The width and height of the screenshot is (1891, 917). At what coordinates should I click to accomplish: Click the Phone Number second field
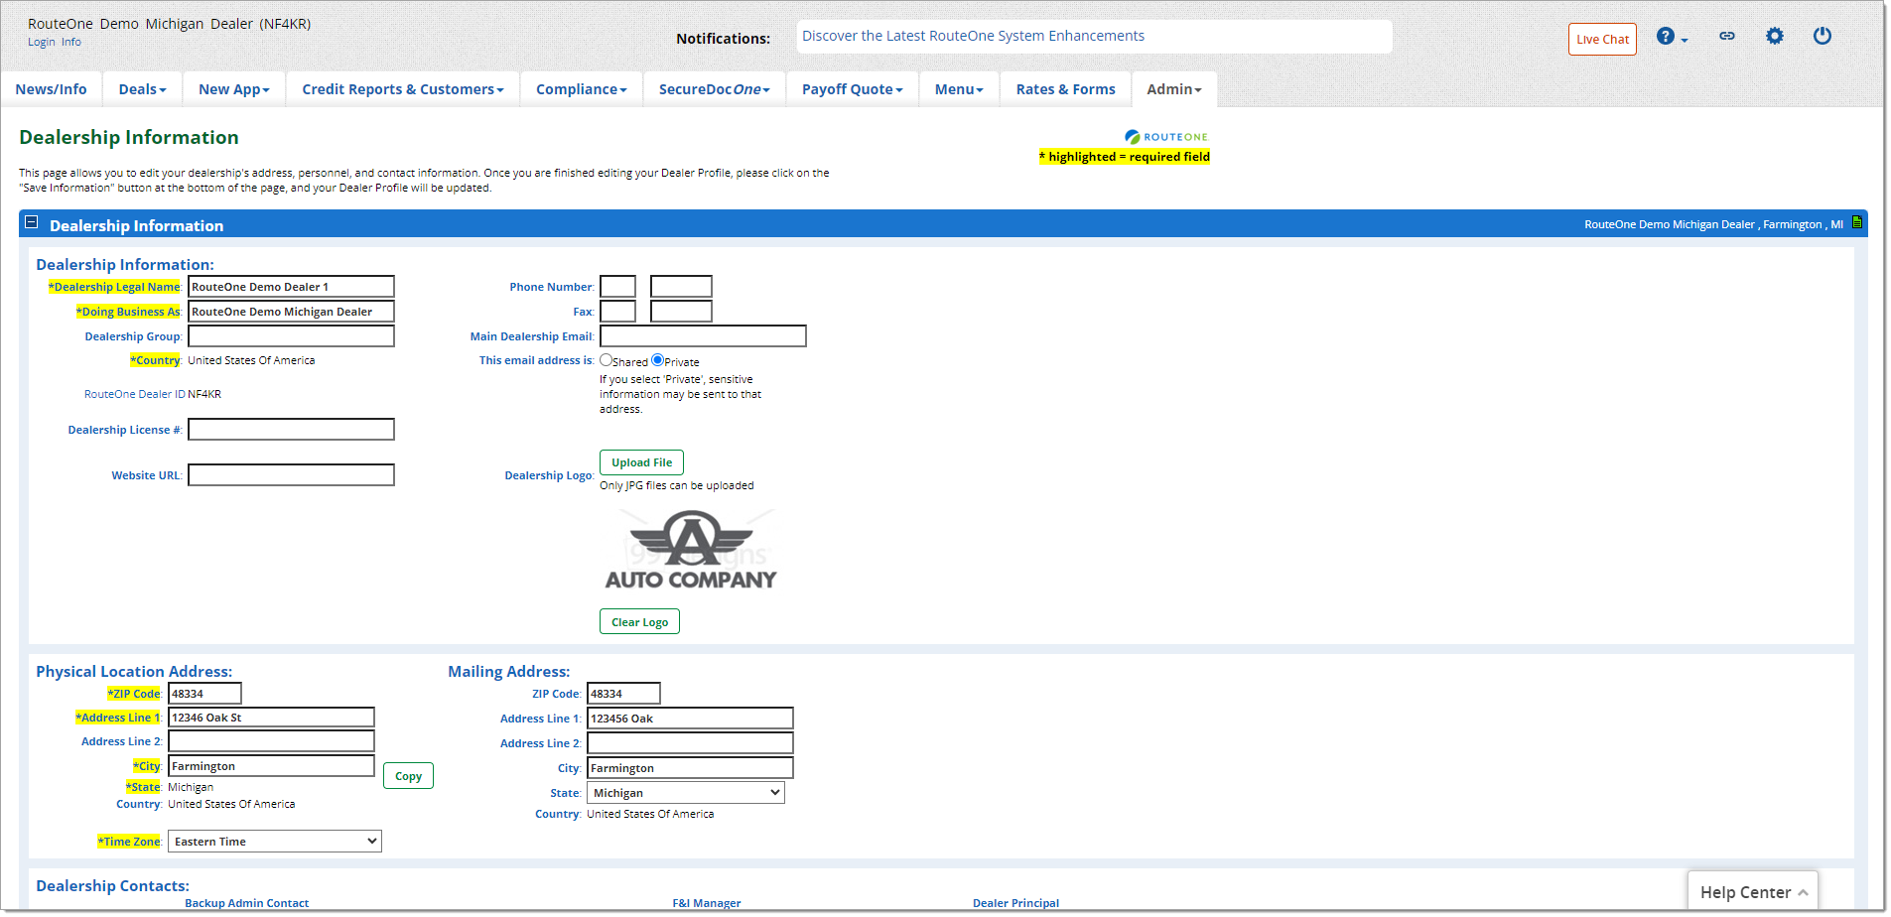point(681,287)
